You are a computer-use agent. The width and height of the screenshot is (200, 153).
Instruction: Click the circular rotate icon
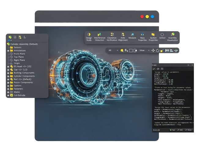(157, 50)
